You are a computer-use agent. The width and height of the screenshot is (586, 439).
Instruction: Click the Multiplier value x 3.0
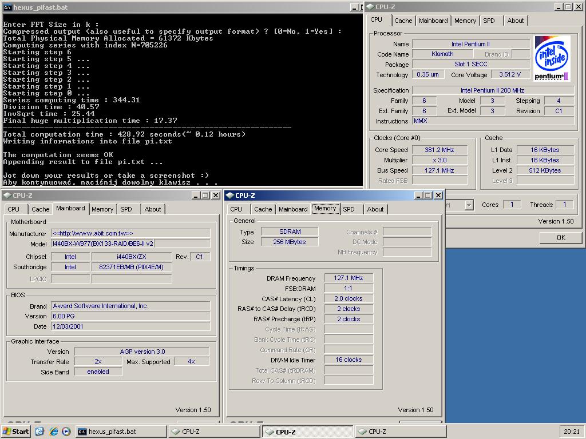(439, 160)
